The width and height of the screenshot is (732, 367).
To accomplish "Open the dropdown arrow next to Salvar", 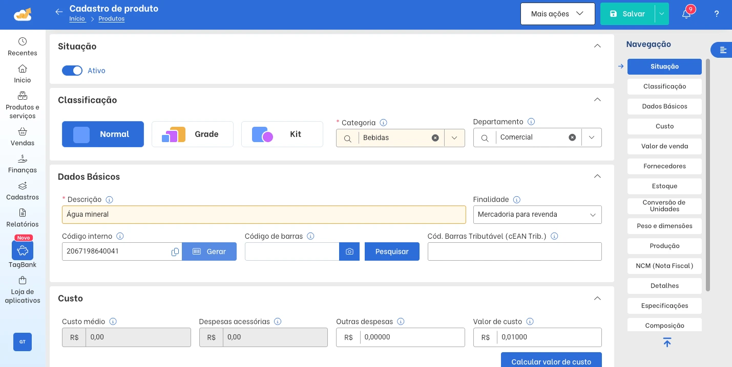I will pos(662,14).
